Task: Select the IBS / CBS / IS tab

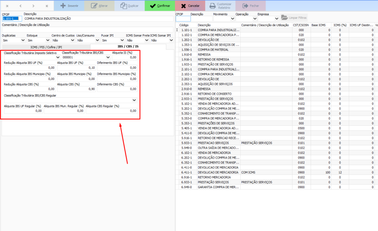Action: point(128,47)
